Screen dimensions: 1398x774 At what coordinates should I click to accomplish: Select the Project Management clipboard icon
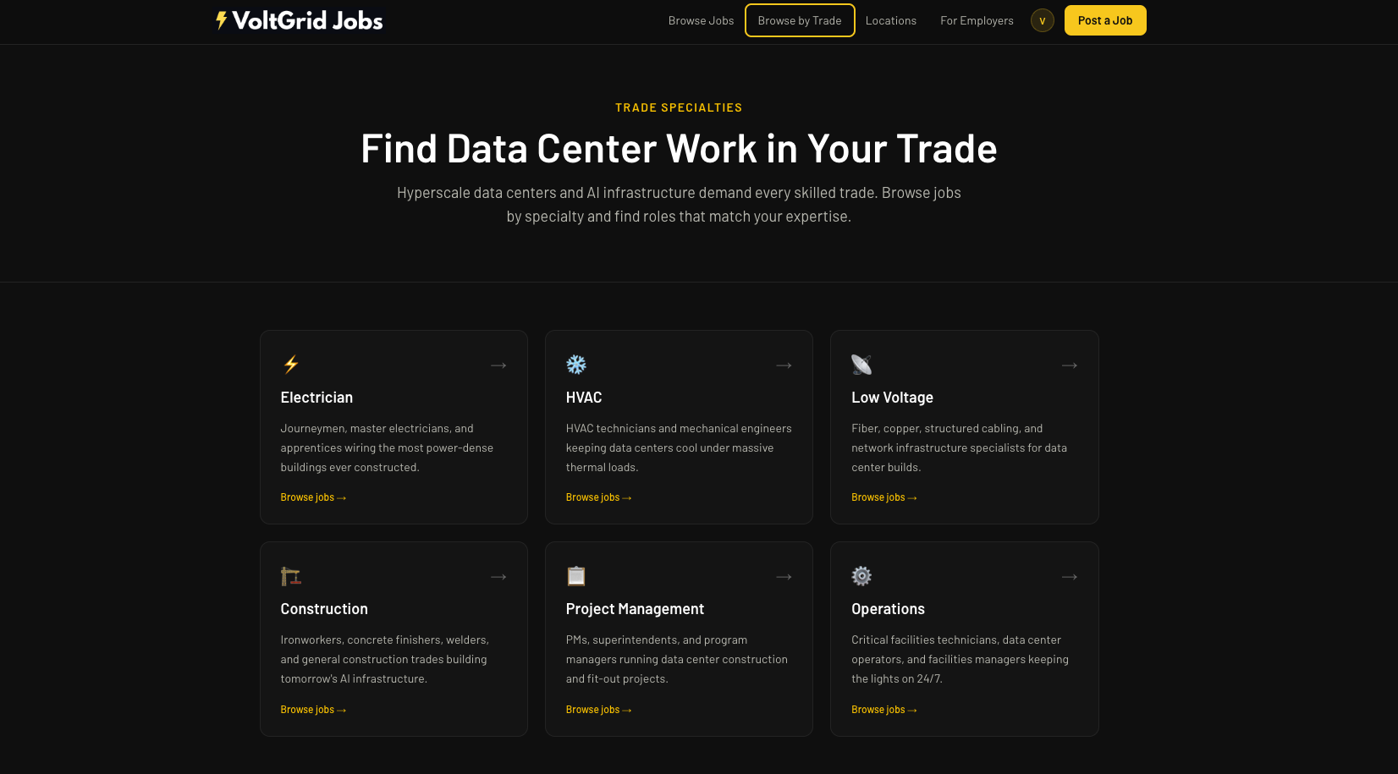[576, 576]
